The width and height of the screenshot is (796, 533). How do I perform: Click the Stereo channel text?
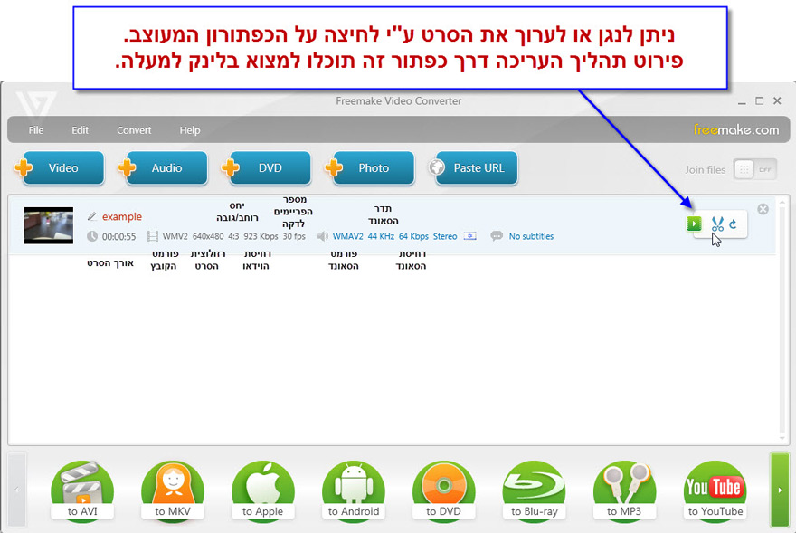[x=445, y=236]
